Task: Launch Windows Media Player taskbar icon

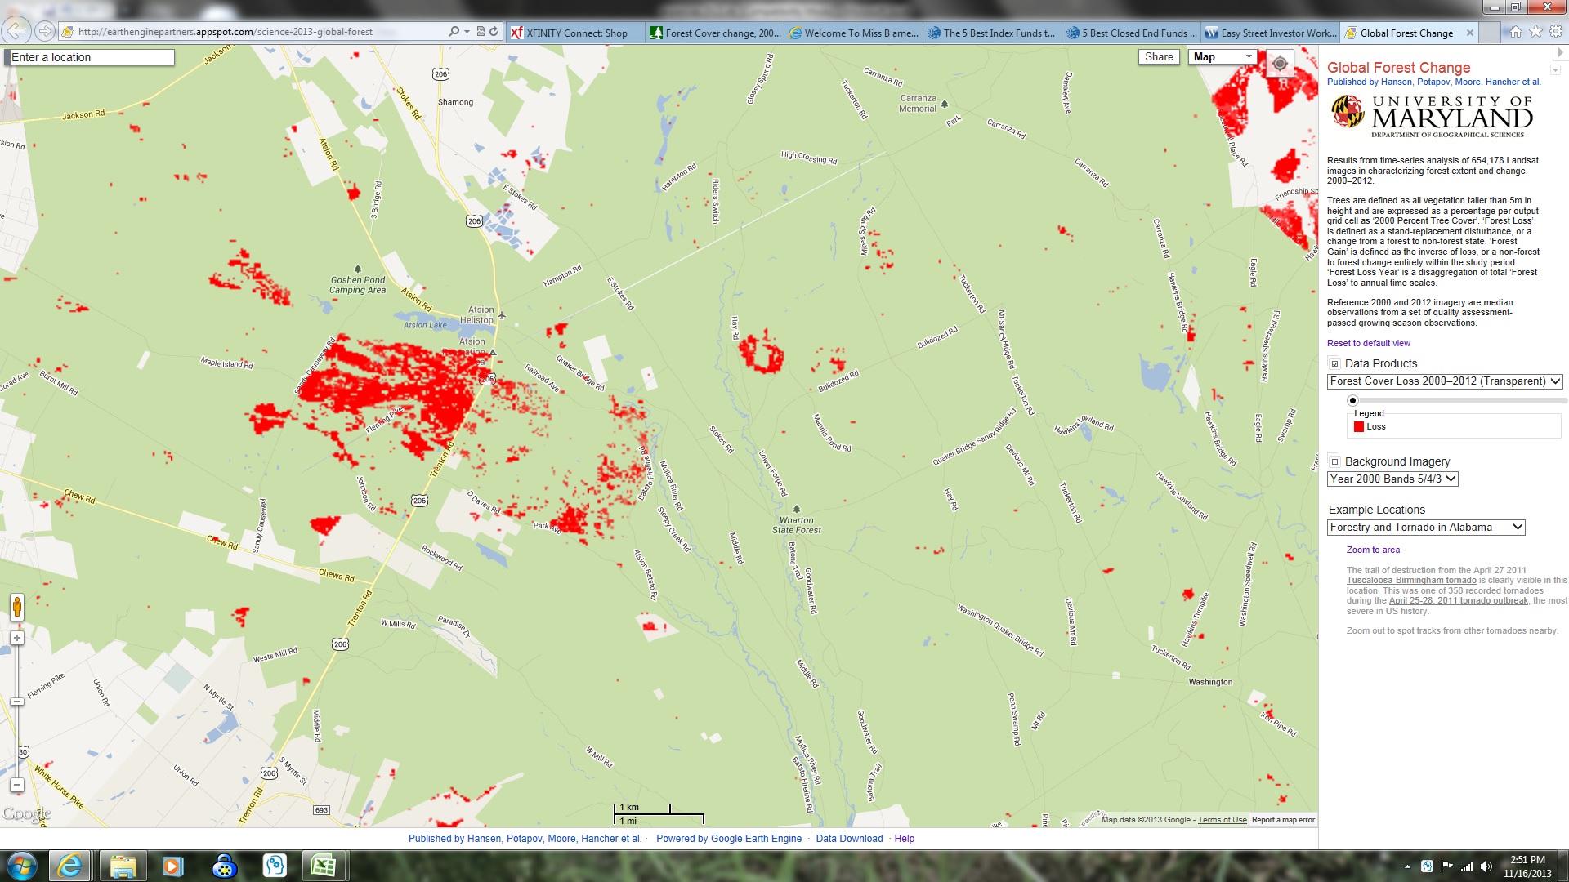Action: click(172, 866)
